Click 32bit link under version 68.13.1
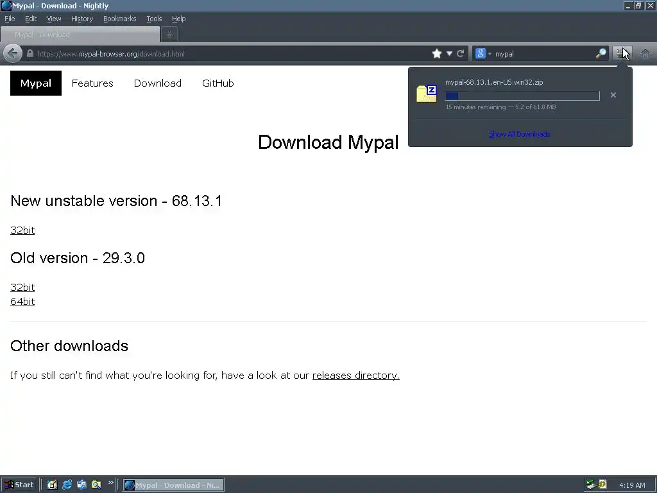Image resolution: width=657 pixels, height=493 pixels. coord(22,230)
